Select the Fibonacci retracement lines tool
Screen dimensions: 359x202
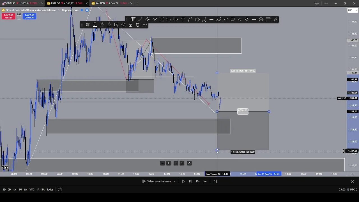coord(268,19)
